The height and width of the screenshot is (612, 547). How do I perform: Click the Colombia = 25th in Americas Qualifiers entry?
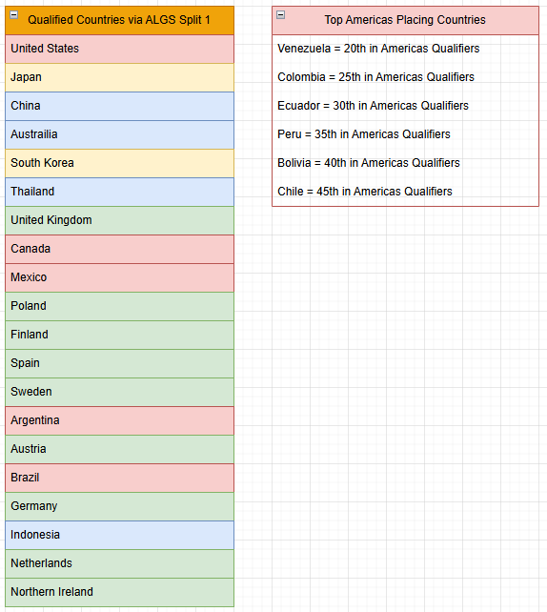pos(405,77)
